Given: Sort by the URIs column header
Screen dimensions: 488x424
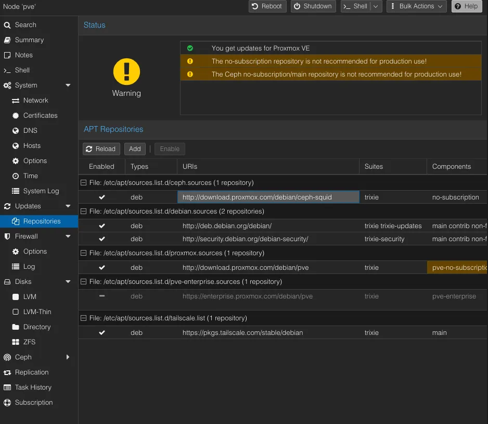Looking at the screenshot, I should (268, 167).
